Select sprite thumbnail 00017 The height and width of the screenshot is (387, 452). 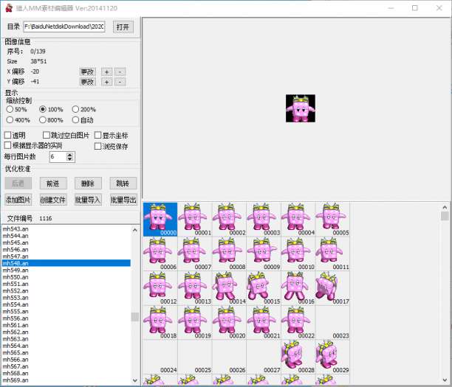[x=332, y=288]
